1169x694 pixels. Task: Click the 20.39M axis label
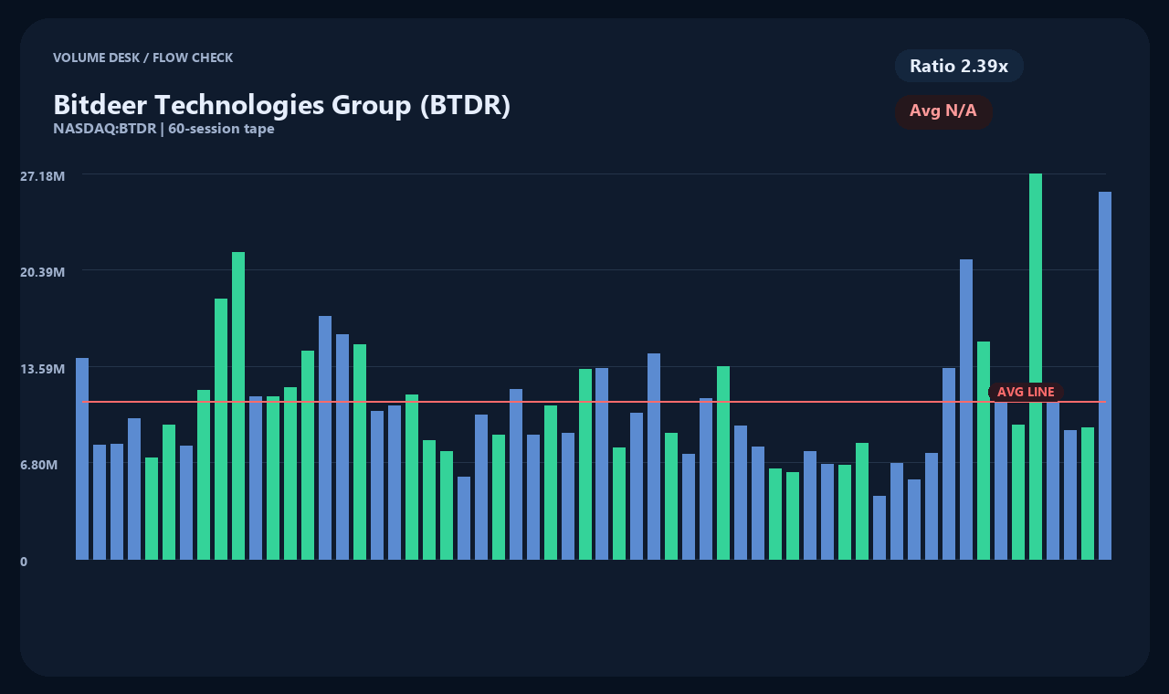click(x=42, y=272)
